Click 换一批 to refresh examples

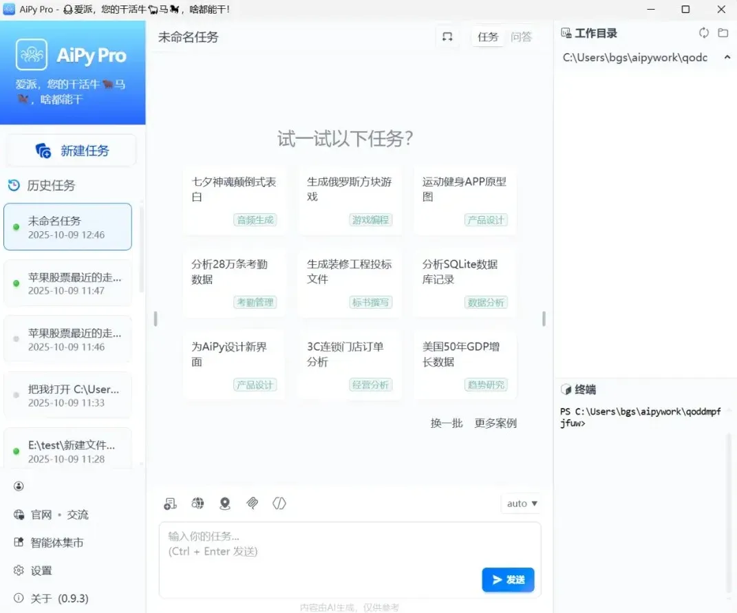tap(447, 423)
